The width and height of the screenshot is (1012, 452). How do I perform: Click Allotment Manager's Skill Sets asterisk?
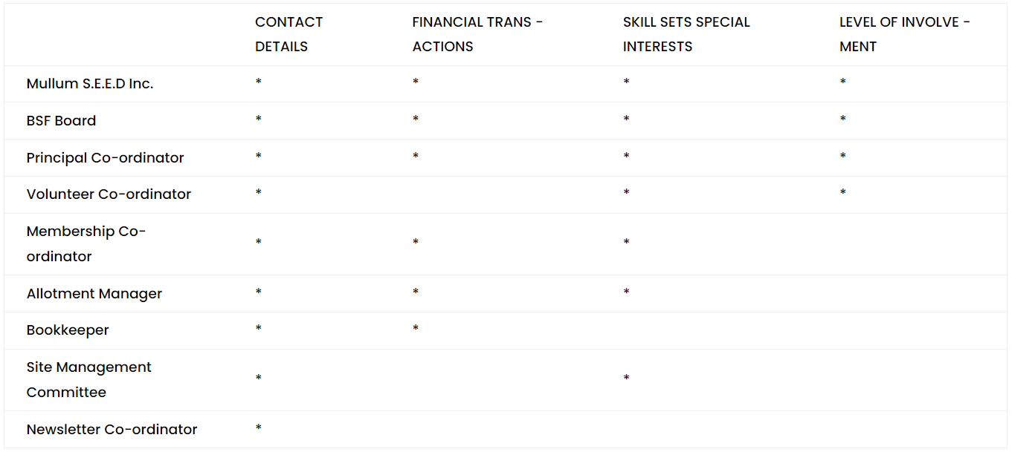(x=626, y=292)
